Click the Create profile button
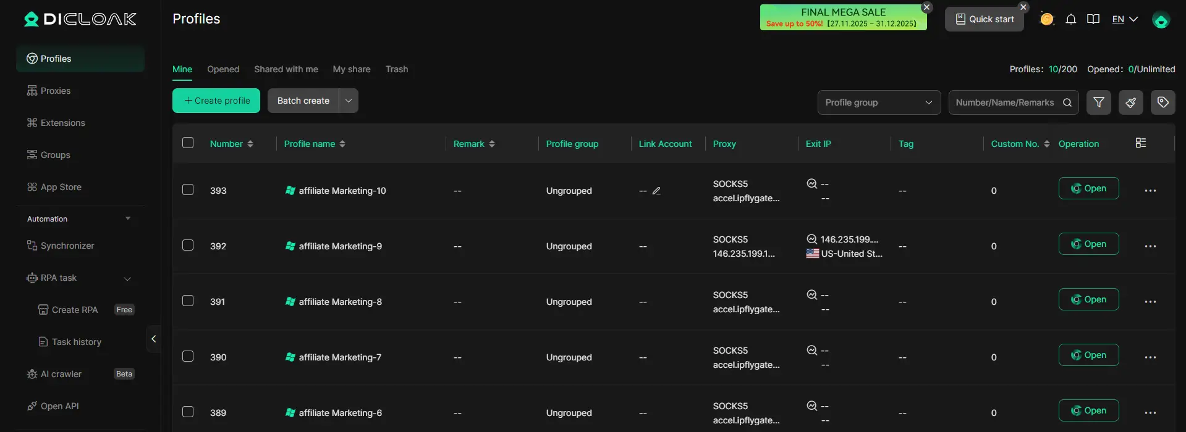Image resolution: width=1186 pixels, height=432 pixels. 216,101
